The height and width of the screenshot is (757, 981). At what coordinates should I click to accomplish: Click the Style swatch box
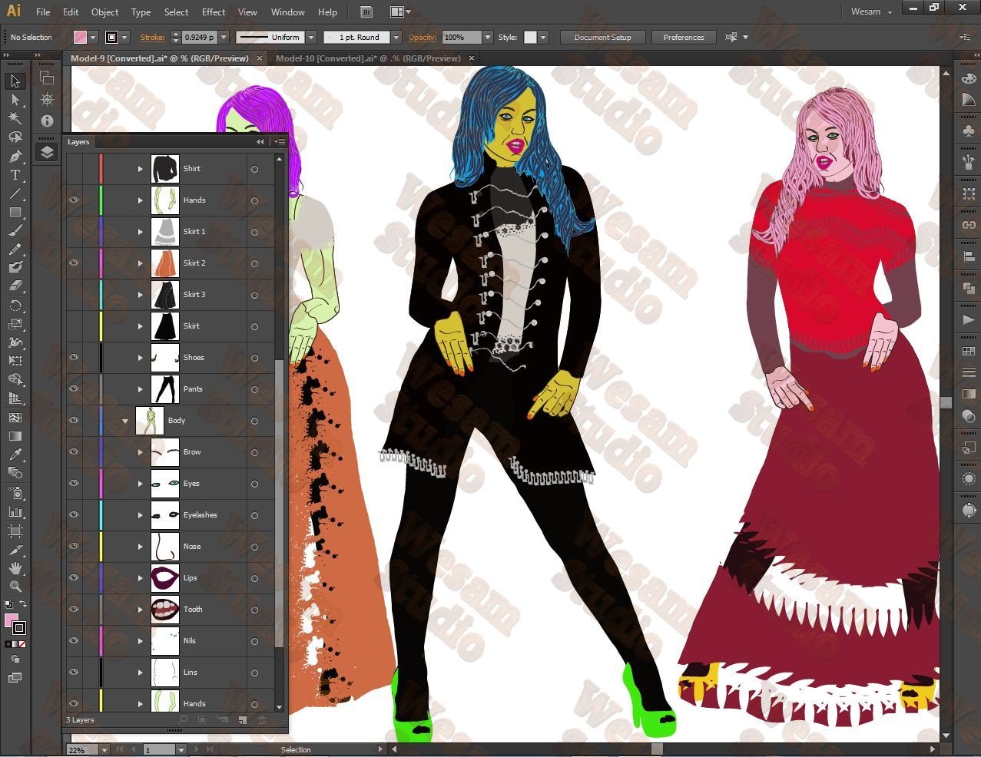(x=530, y=37)
